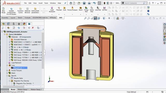166x93 pixels.
Task: Click the Previous View icon
Action: pos(92,18)
